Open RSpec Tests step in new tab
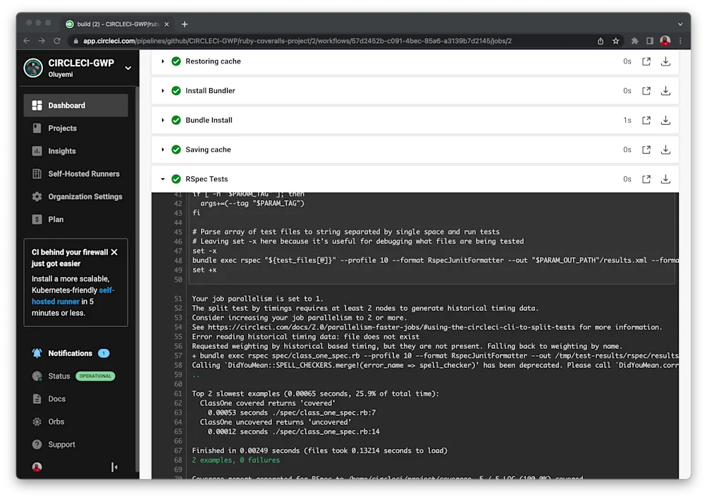The width and height of the screenshot is (707, 499). click(x=646, y=179)
